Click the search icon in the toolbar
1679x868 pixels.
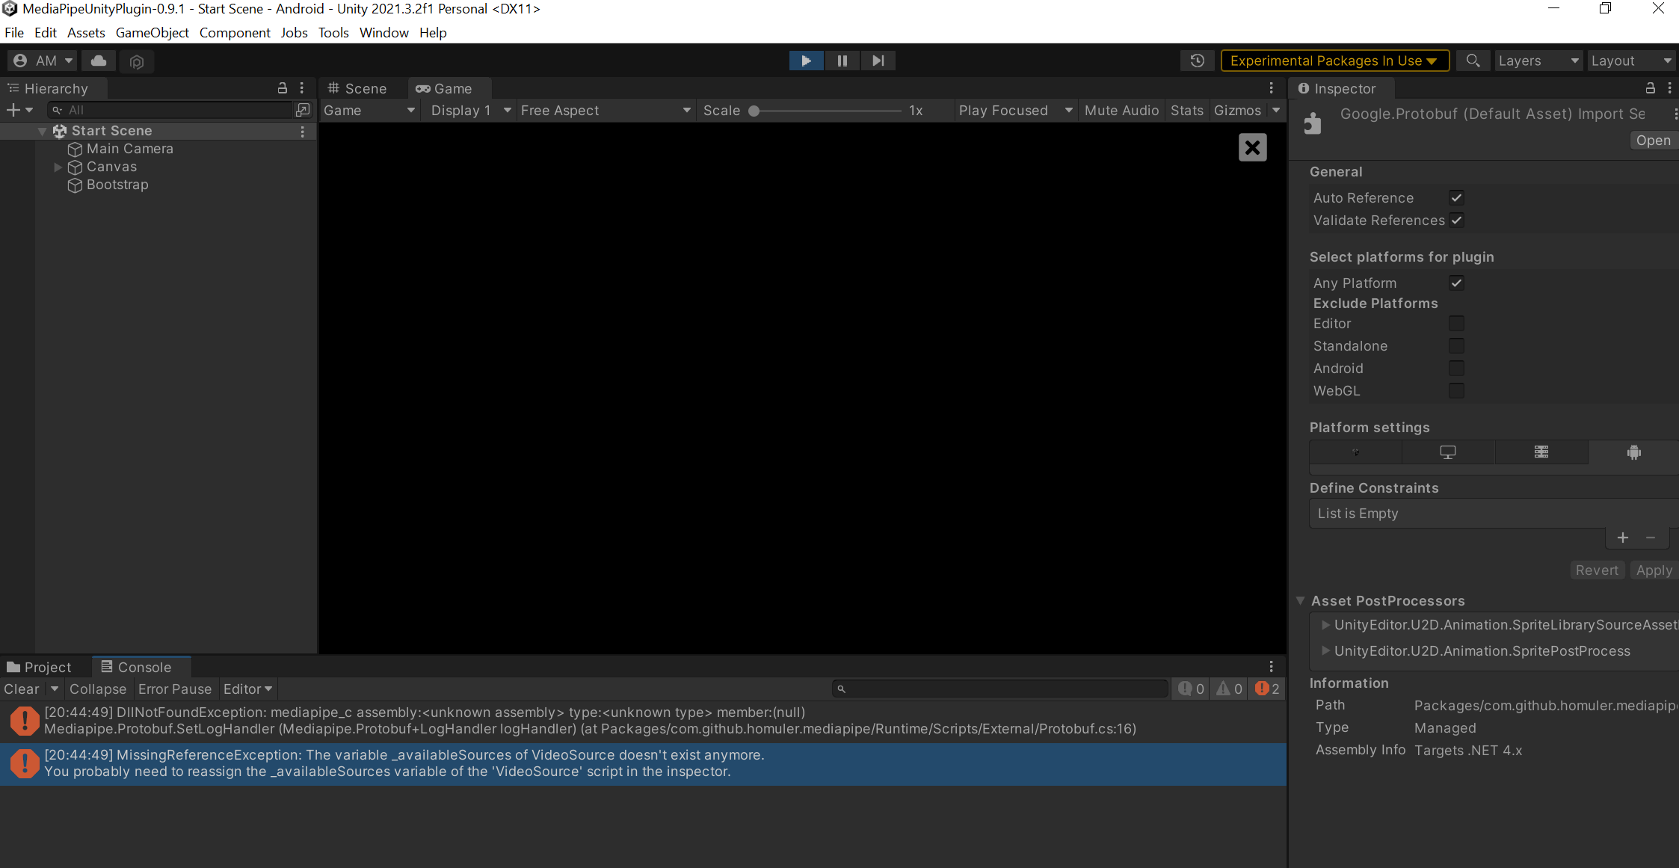point(1473,61)
